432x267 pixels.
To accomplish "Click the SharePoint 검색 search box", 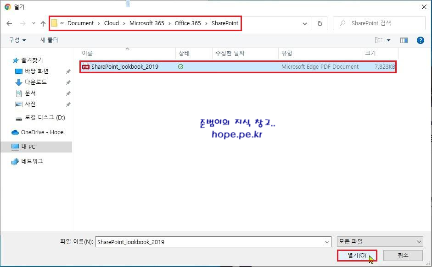I will [x=379, y=23].
